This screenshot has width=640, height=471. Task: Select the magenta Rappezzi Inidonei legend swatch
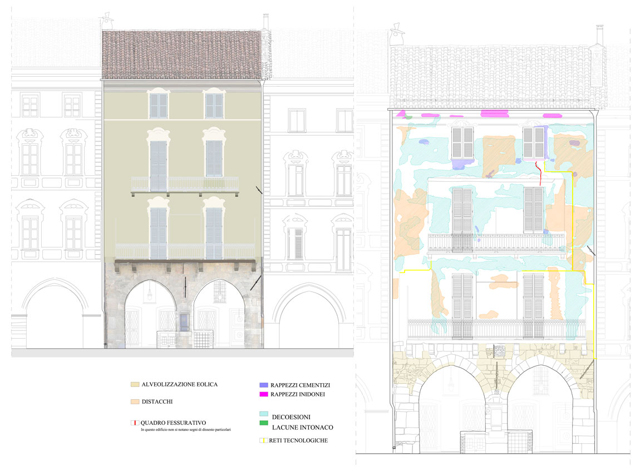[x=264, y=394]
